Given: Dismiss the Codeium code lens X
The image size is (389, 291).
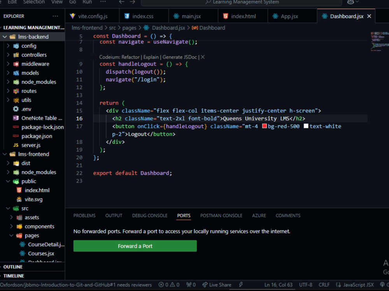Looking at the screenshot, I should click(203, 57).
